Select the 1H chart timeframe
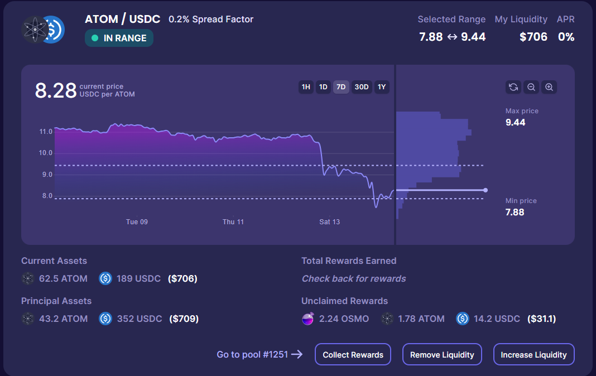The width and height of the screenshot is (596, 376). pyautogui.click(x=306, y=87)
